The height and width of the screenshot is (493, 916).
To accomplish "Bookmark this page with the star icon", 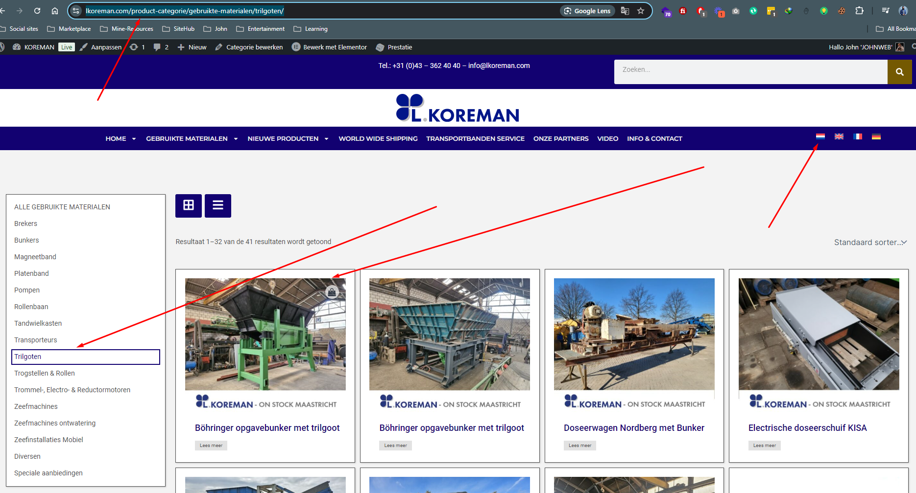I will 641,11.
